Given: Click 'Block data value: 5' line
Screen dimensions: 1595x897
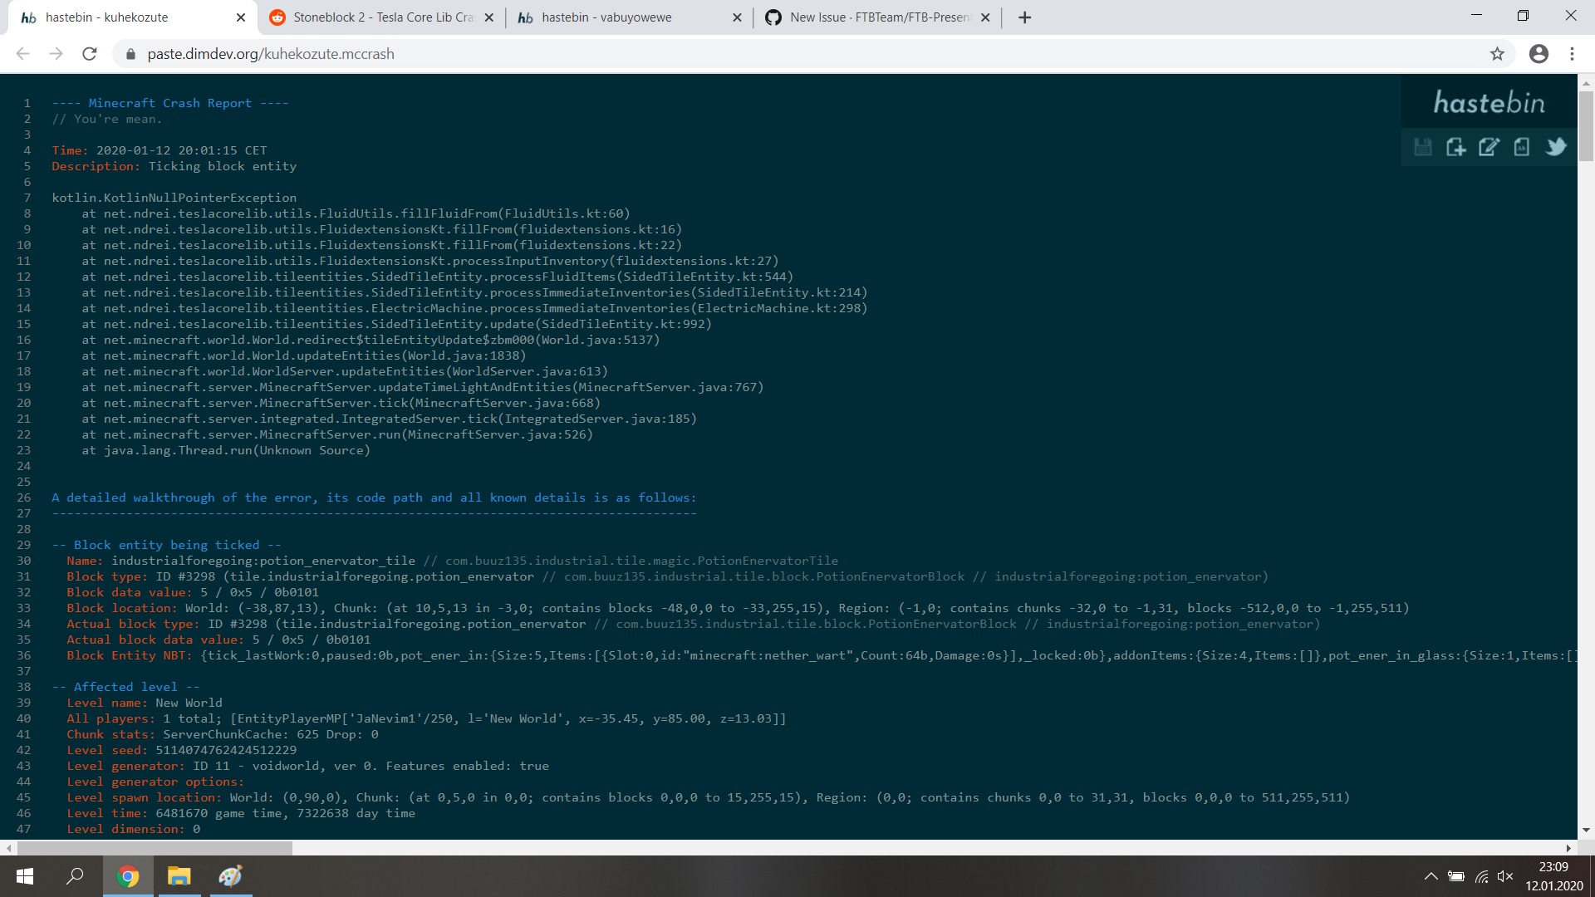Looking at the screenshot, I should coord(193,592).
